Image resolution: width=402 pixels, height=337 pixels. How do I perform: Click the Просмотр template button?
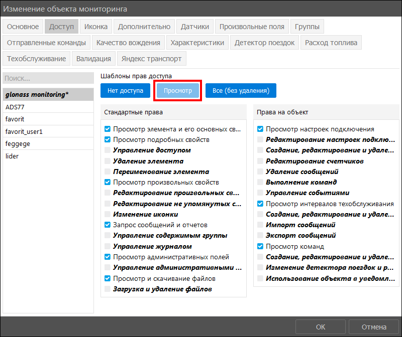(x=178, y=91)
